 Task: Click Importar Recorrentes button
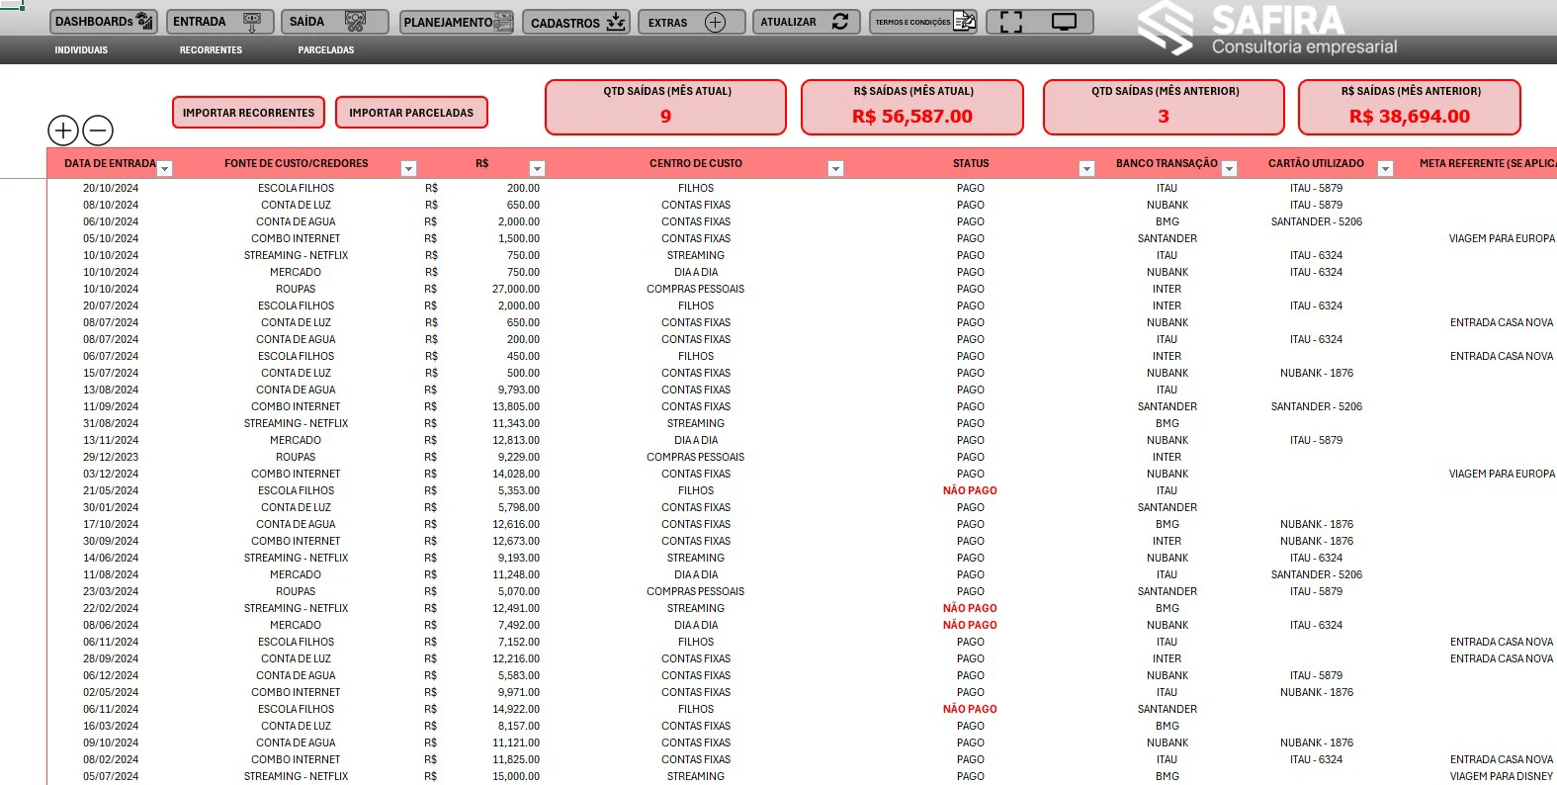(248, 113)
